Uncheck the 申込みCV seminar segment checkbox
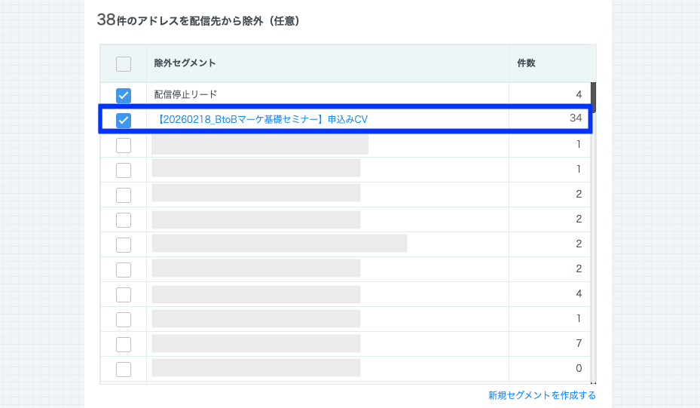The height and width of the screenshot is (408, 700). [124, 120]
